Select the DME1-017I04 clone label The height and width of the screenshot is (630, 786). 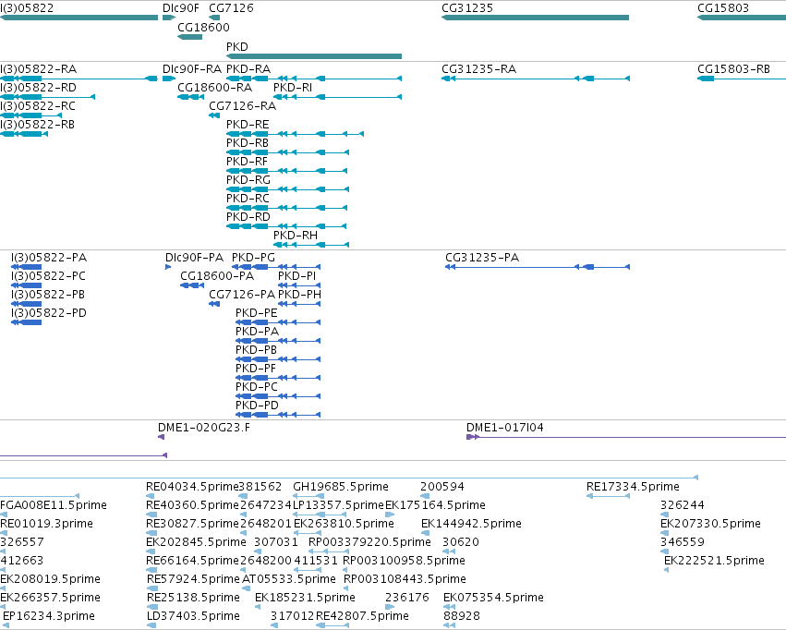505,428
